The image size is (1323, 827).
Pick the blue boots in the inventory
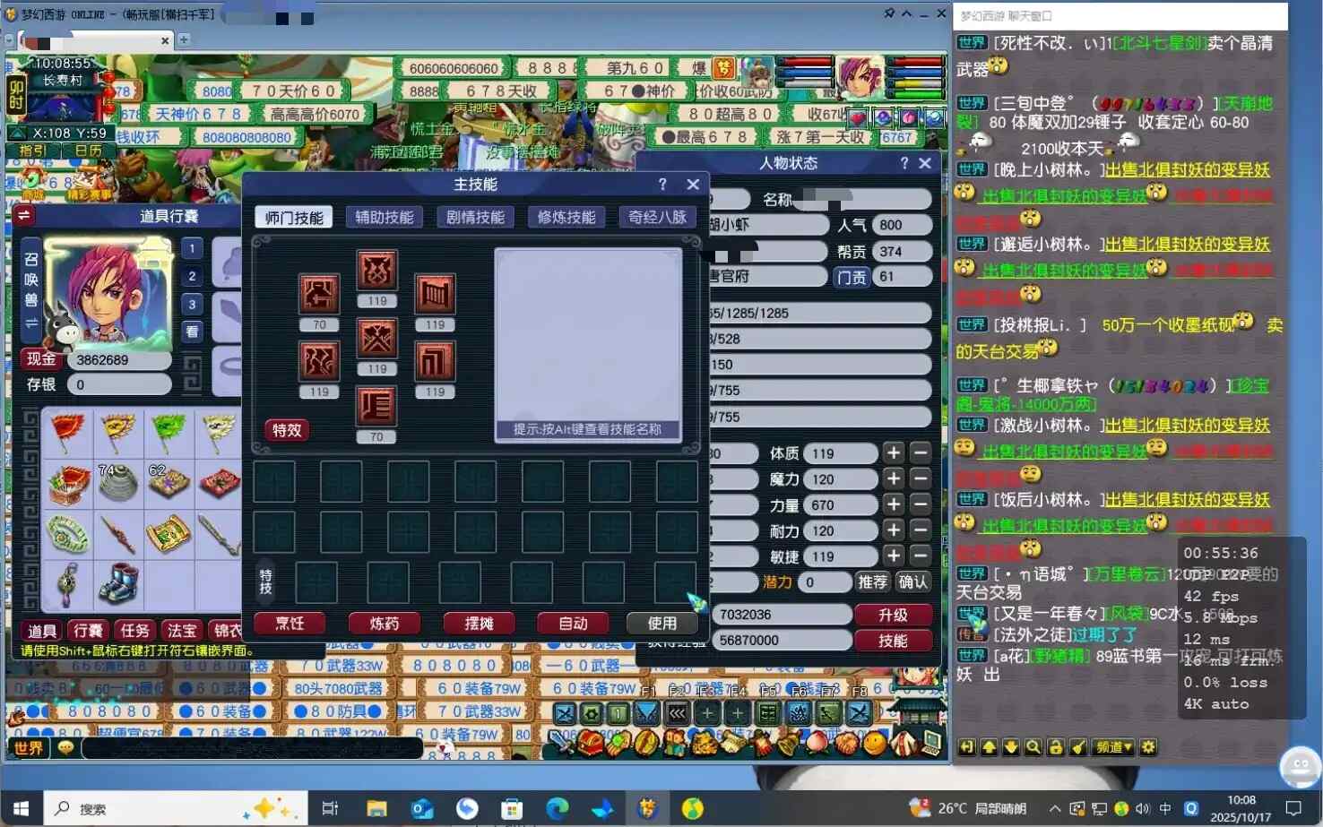click(118, 583)
